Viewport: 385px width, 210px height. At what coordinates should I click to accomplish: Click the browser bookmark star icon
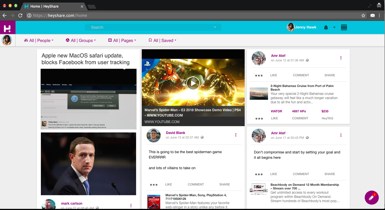click(363, 15)
